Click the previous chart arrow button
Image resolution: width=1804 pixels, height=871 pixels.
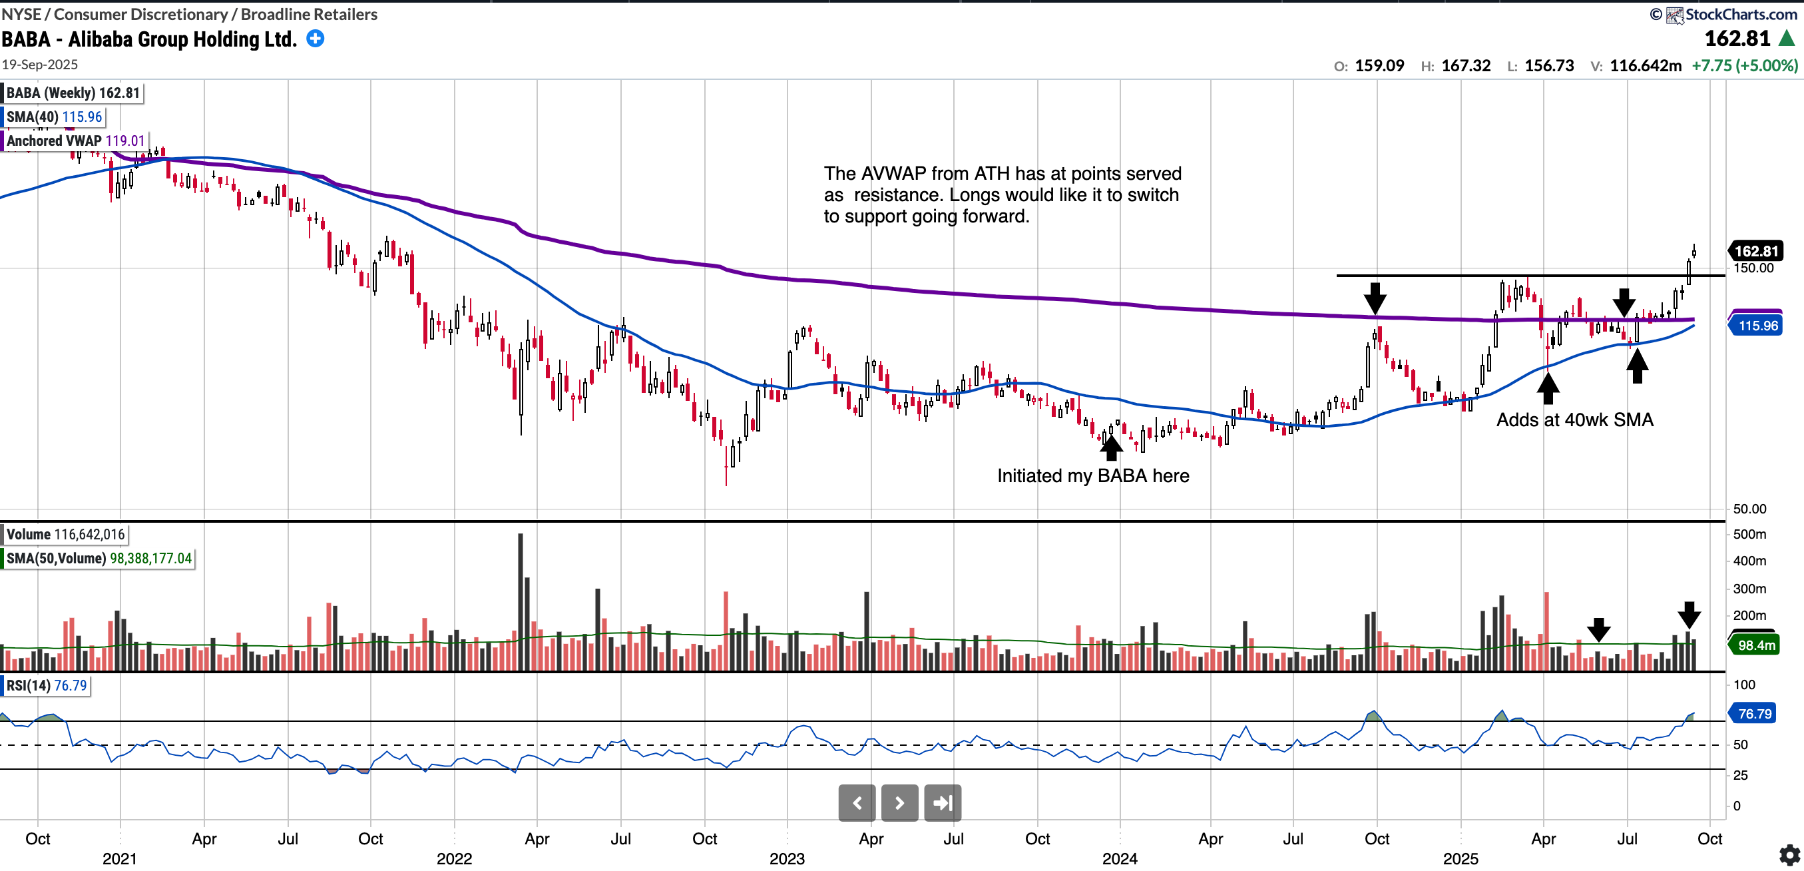tap(857, 802)
